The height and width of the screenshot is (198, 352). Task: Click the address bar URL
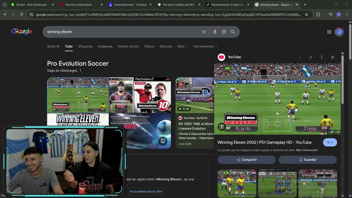coord(169,15)
